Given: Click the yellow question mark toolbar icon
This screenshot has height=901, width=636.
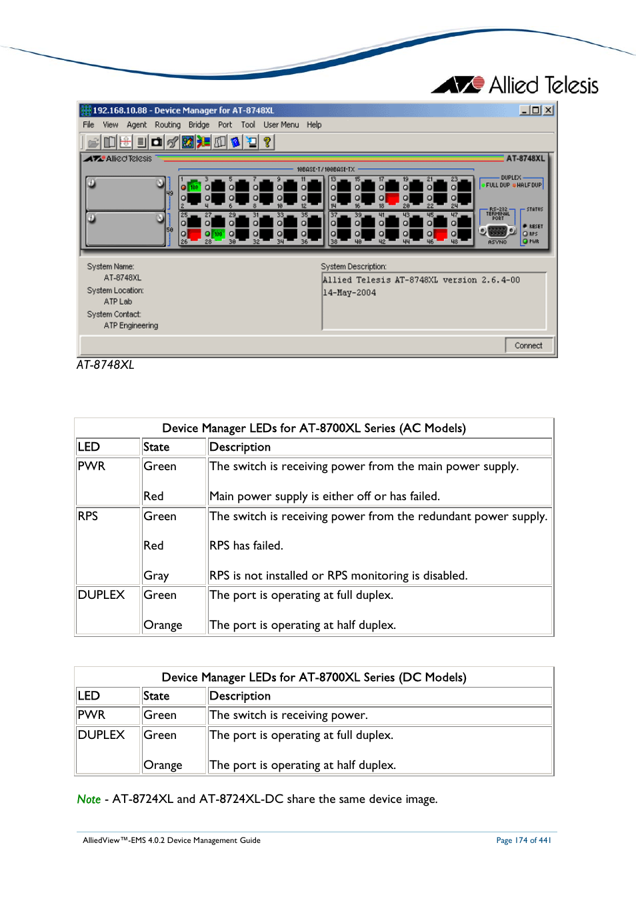Looking at the screenshot, I should [267, 142].
